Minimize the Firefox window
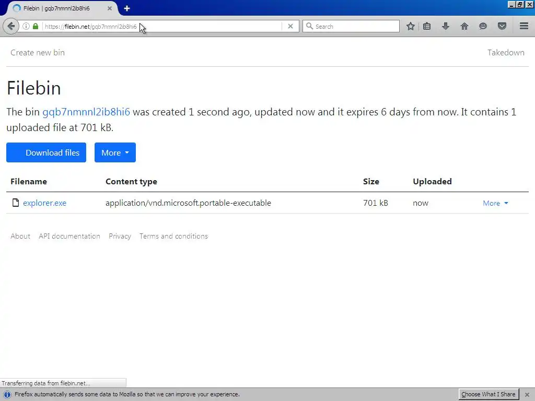Screen dimensions: 535x401 pos(511,5)
